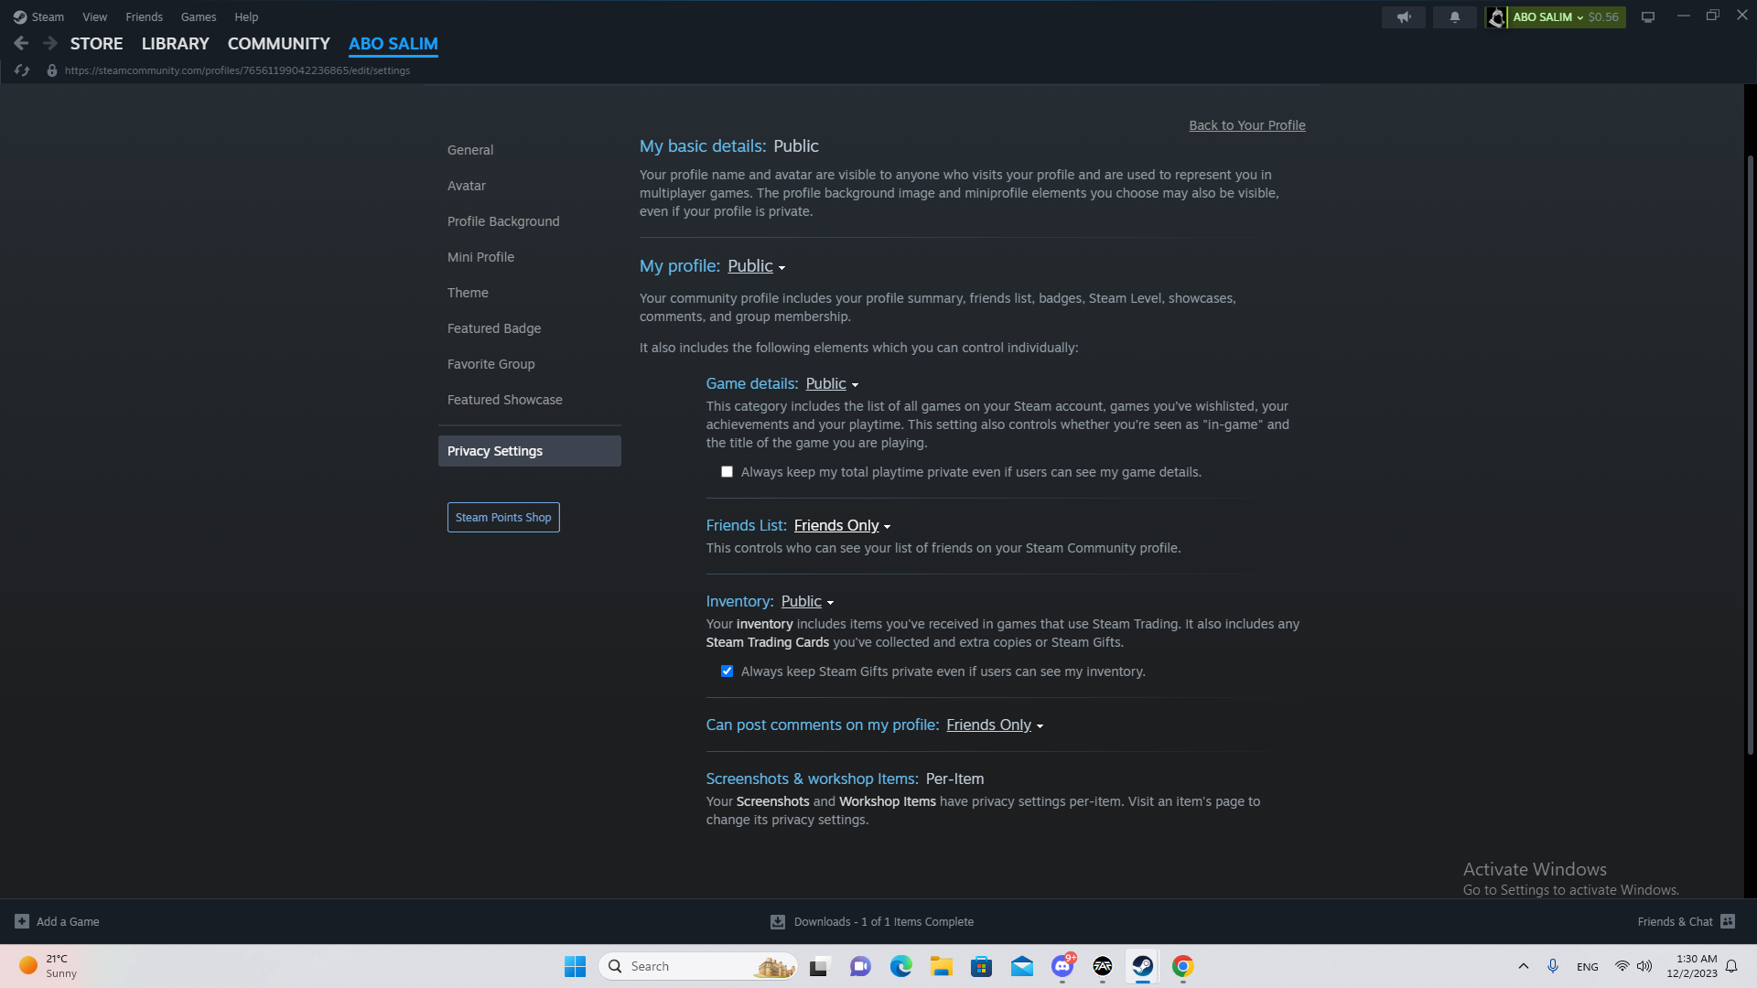Click the Add a Game plus icon
This screenshot has width=1757, height=988.
[x=22, y=921]
